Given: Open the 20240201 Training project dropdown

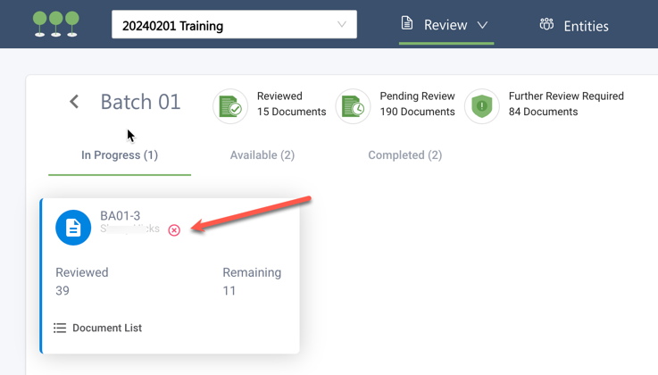Looking at the screenshot, I should pos(234,25).
